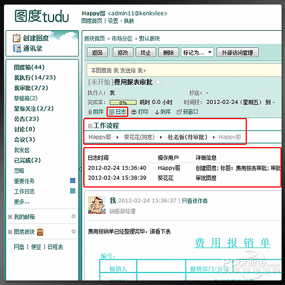Click 默认版块 breadcrumb

click(x=149, y=39)
